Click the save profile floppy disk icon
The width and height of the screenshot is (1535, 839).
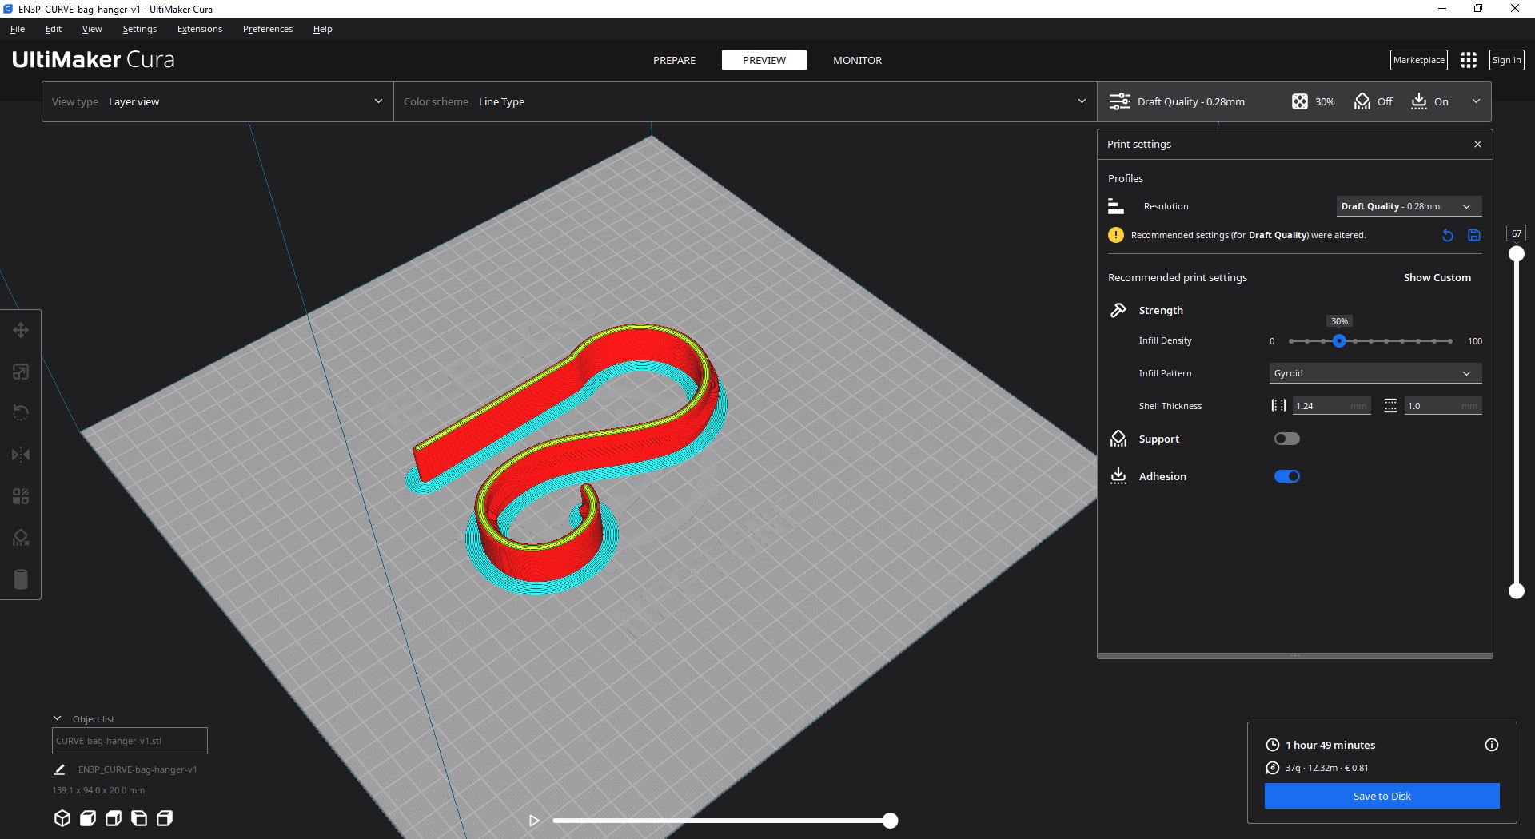point(1474,235)
